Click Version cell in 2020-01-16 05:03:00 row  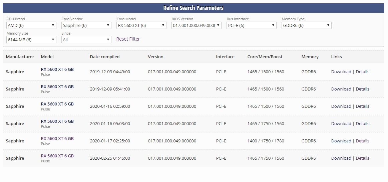point(172,123)
